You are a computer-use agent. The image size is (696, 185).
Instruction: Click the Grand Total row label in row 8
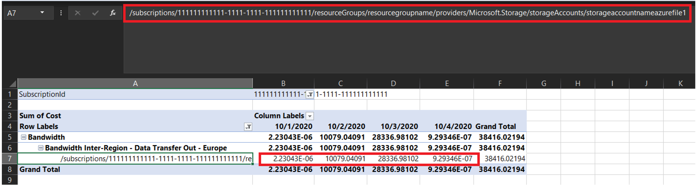(40, 169)
